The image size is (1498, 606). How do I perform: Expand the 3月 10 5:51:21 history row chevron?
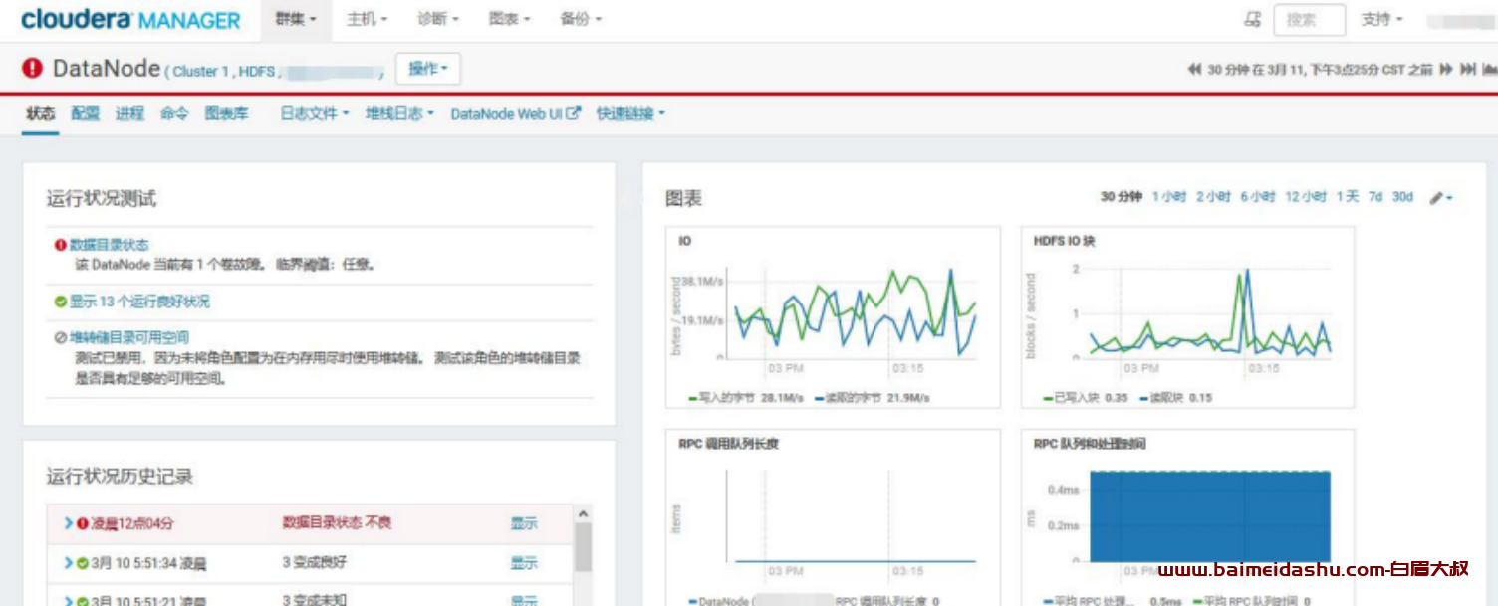(68, 601)
